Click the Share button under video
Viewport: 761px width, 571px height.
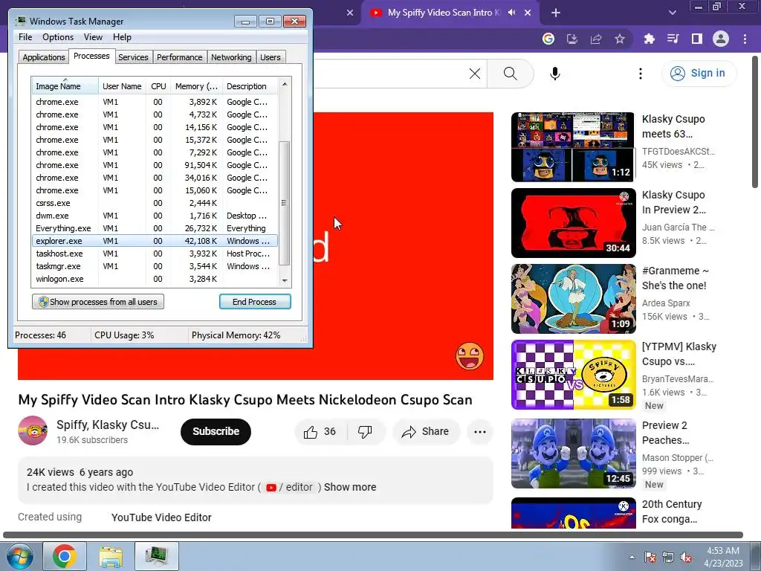point(426,432)
